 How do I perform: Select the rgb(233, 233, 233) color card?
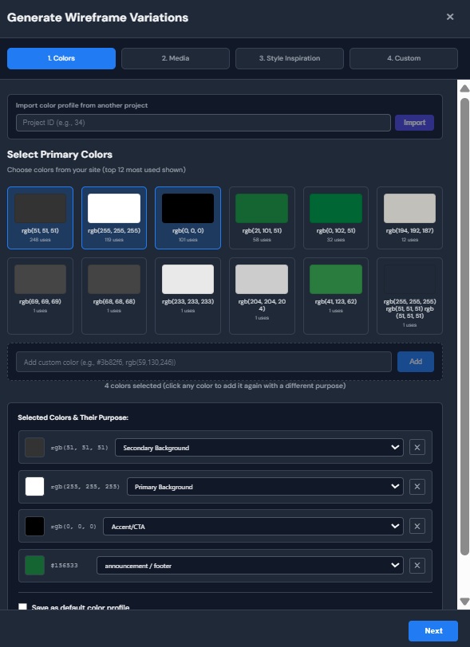188,296
